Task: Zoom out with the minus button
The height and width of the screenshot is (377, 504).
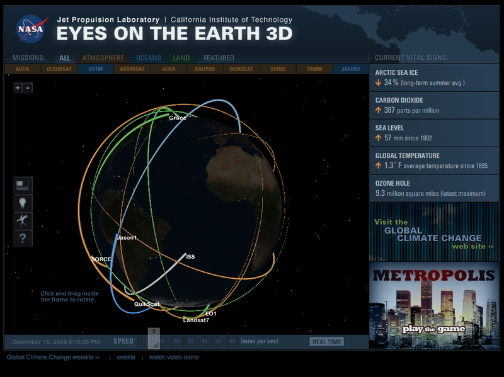Action: (28, 87)
